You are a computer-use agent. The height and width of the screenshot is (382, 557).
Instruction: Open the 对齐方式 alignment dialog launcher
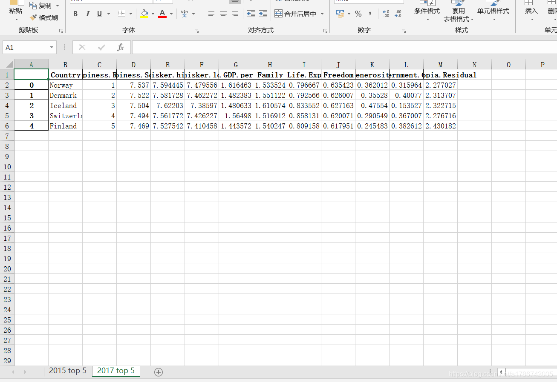(325, 31)
